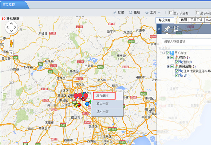Image resolution: width=211 pixels, height=145 pixels.
Task: Click the 请输入标注名称 search field
Action: coord(185,41)
